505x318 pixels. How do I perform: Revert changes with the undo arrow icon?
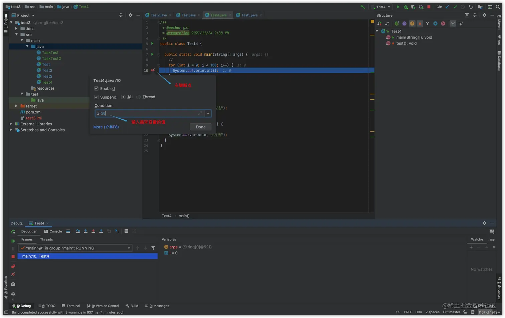pos(471,7)
